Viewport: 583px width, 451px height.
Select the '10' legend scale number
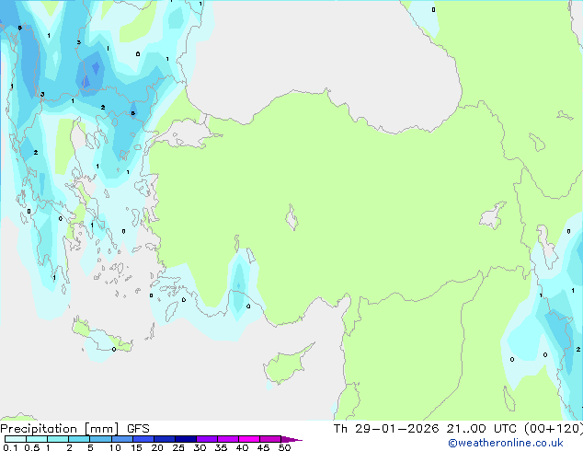coord(115,447)
